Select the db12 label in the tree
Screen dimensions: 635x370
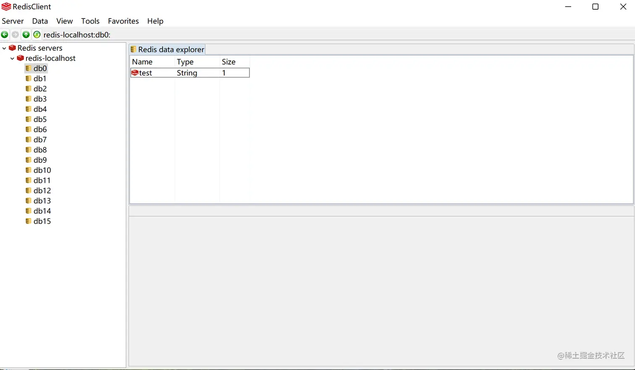pyautogui.click(x=42, y=190)
